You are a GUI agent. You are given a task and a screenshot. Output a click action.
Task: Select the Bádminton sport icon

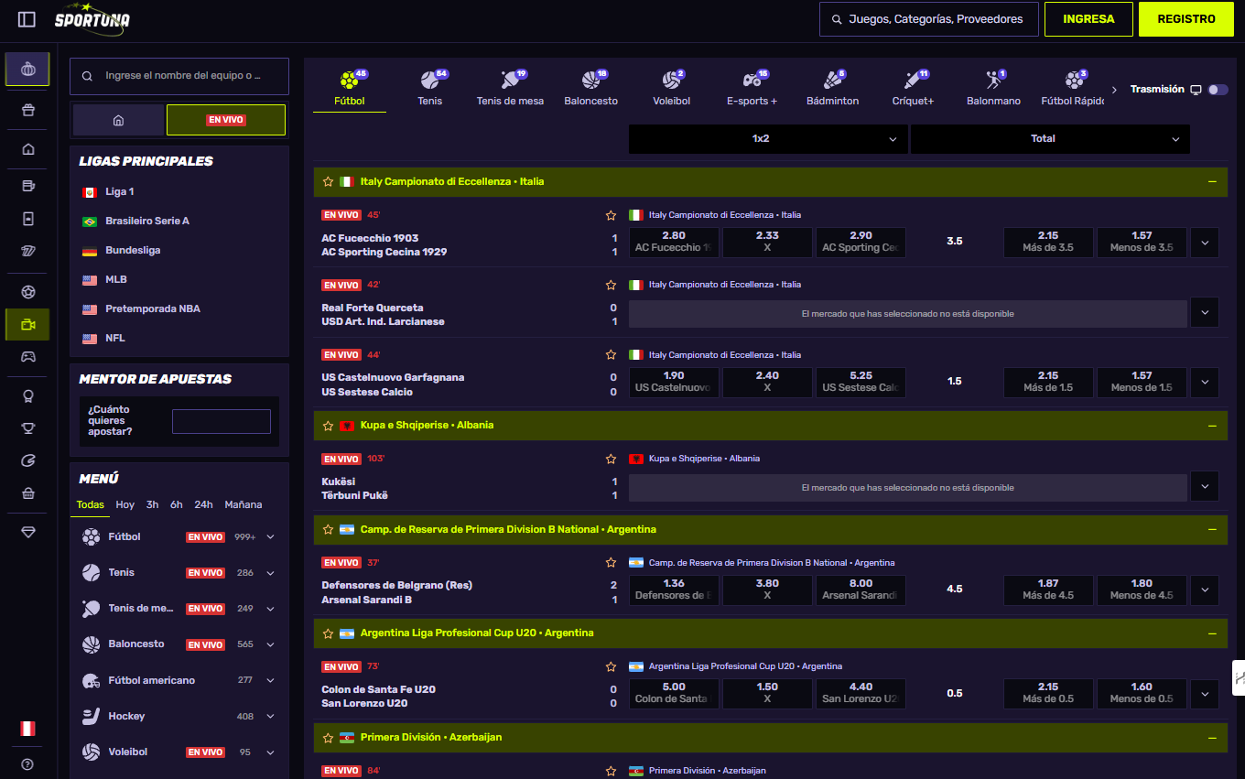832,87
